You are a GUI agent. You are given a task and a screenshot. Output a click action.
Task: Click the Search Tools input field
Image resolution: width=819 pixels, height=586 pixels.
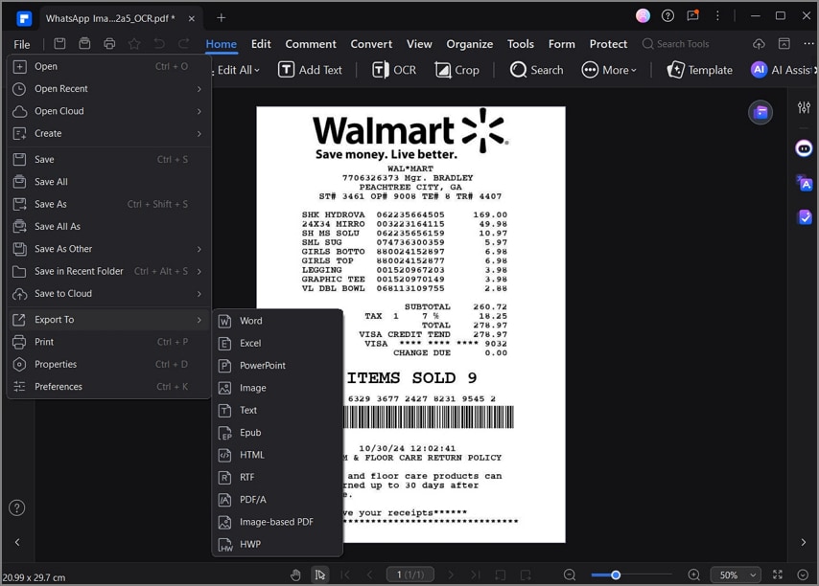coord(675,44)
